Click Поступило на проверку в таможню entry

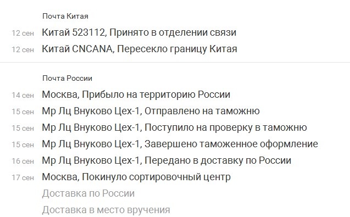pyautogui.click(x=174, y=127)
